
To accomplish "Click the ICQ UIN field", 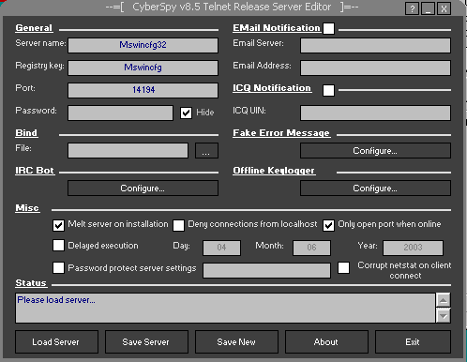I will coord(375,113).
